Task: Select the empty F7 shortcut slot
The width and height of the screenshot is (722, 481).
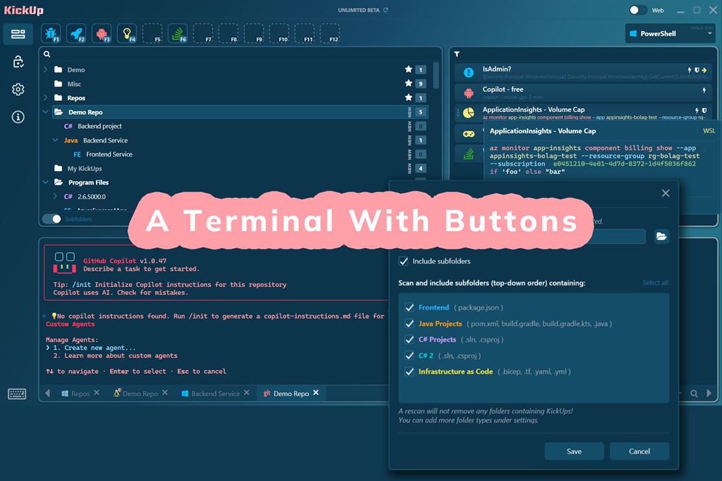Action: (x=203, y=34)
